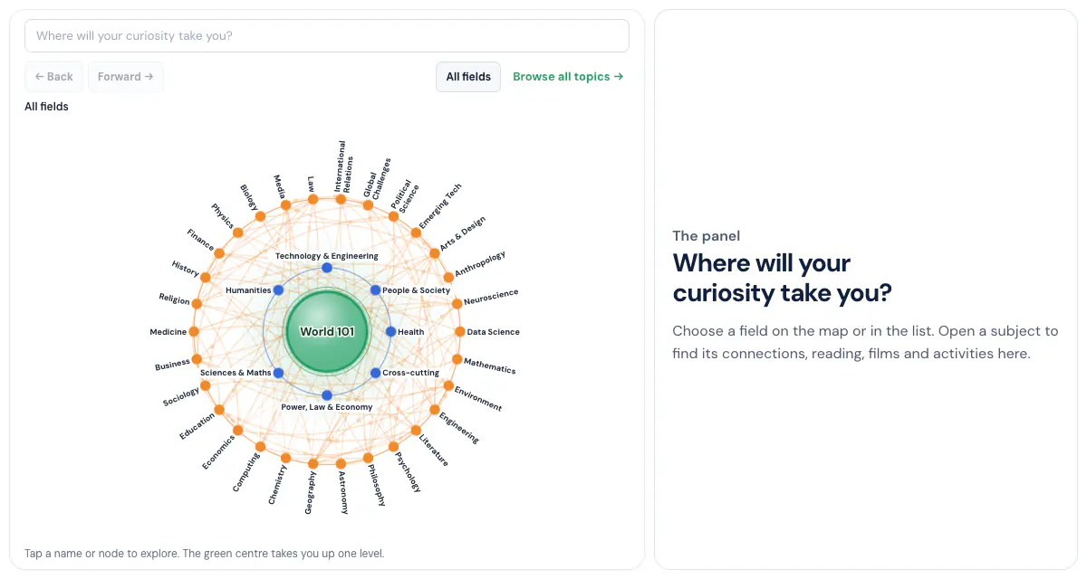
Task: Focus the curiosity search input field
Action: click(327, 36)
